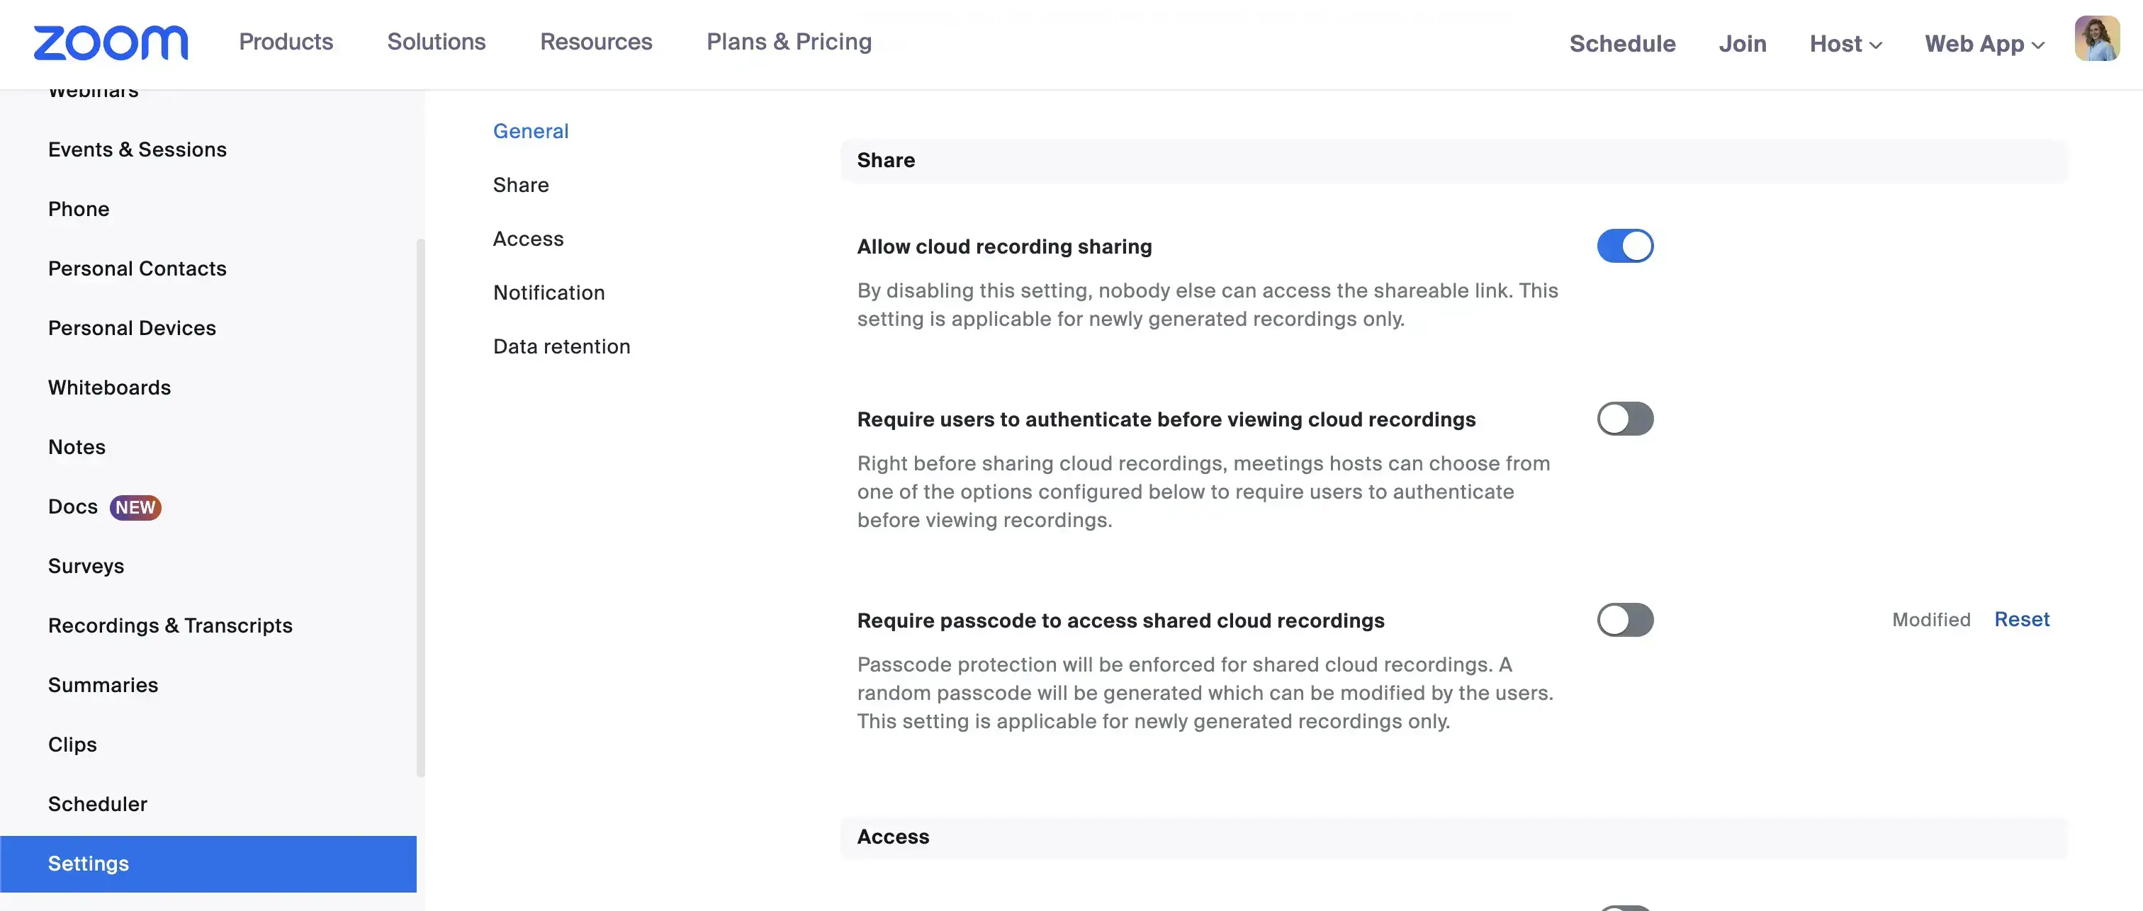Image resolution: width=2143 pixels, height=911 pixels.
Task: Click Join in the header
Action: (x=1742, y=43)
